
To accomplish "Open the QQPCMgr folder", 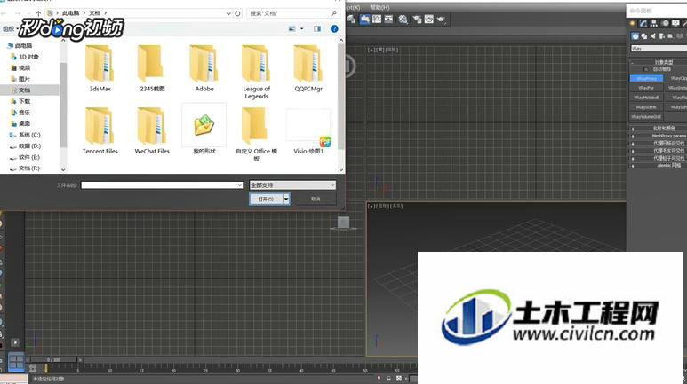I will pos(308,67).
